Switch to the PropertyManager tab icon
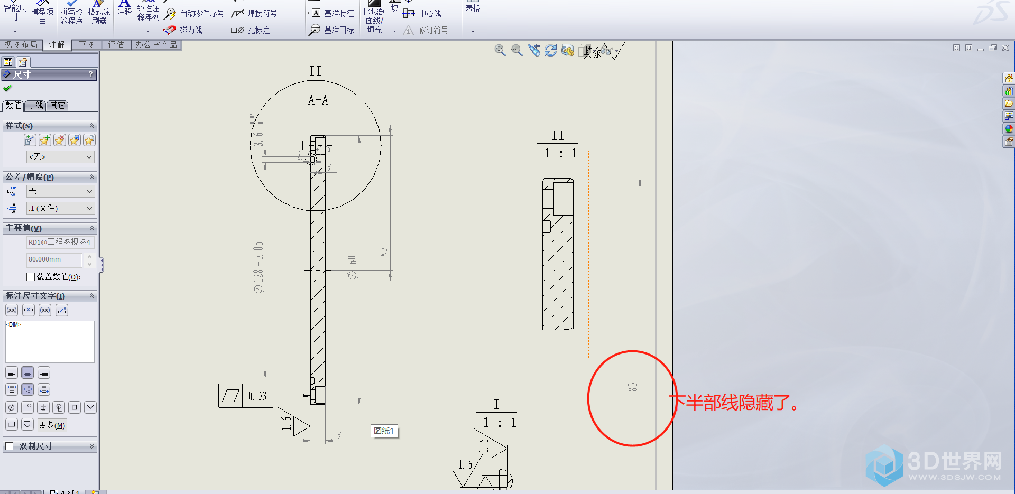1015x494 pixels. pos(23,62)
